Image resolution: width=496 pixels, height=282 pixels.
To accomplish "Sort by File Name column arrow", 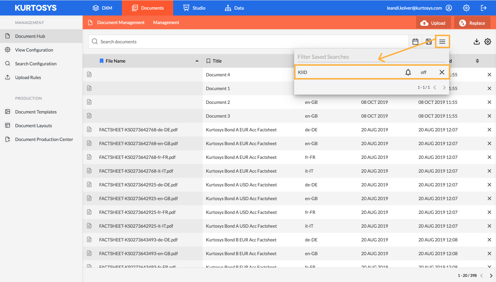I will [x=197, y=61].
